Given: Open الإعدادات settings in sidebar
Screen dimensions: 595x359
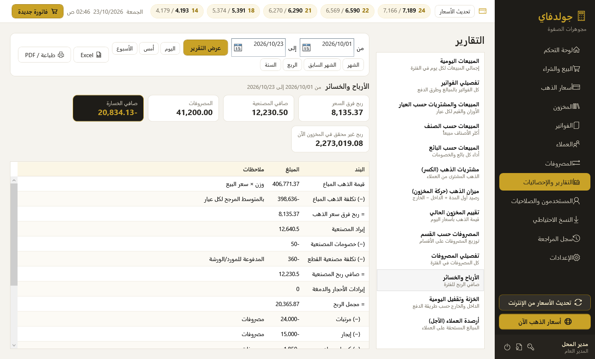Looking at the screenshot, I should point(545,258).
